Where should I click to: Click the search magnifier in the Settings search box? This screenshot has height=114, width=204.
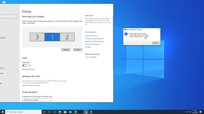(16, 16)
